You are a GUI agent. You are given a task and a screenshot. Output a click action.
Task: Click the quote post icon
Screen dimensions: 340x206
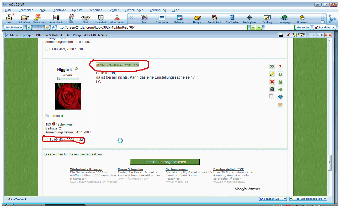tap(272, 67)
